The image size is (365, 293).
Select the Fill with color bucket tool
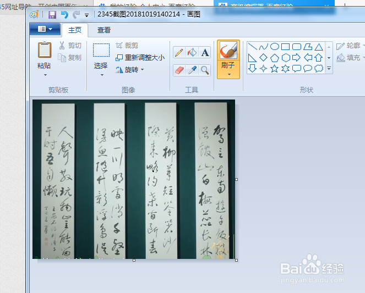click(x=192, y=52)
